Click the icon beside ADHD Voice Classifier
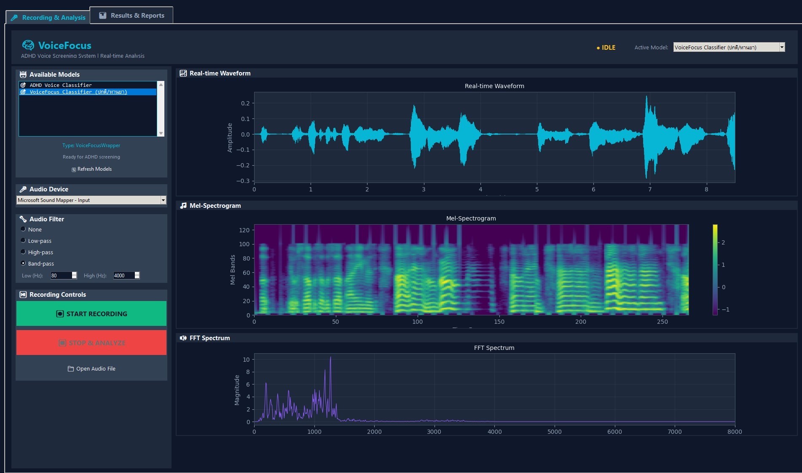802x473 pixels. pos(23,85)
